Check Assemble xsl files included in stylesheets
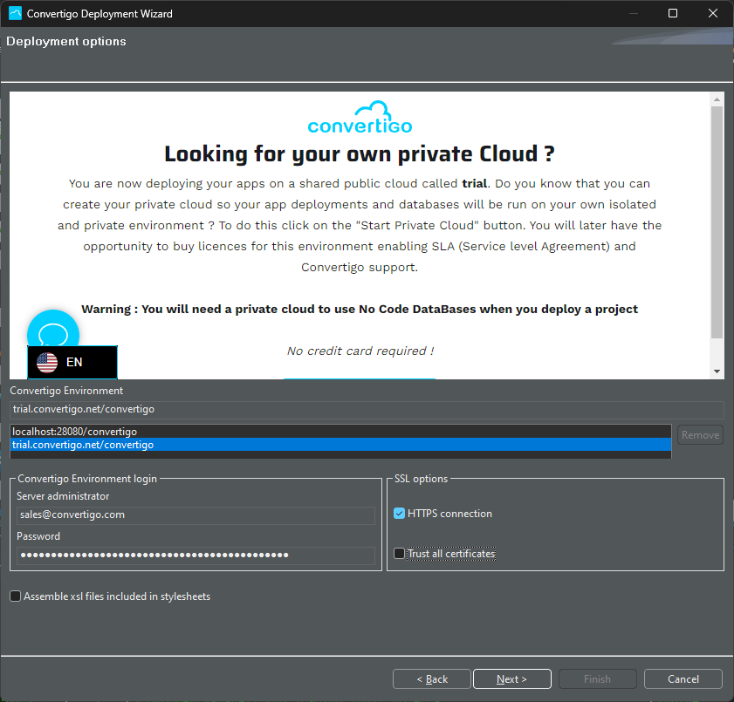This screenshot has width=734, height=702. click(x=16, y=596)
